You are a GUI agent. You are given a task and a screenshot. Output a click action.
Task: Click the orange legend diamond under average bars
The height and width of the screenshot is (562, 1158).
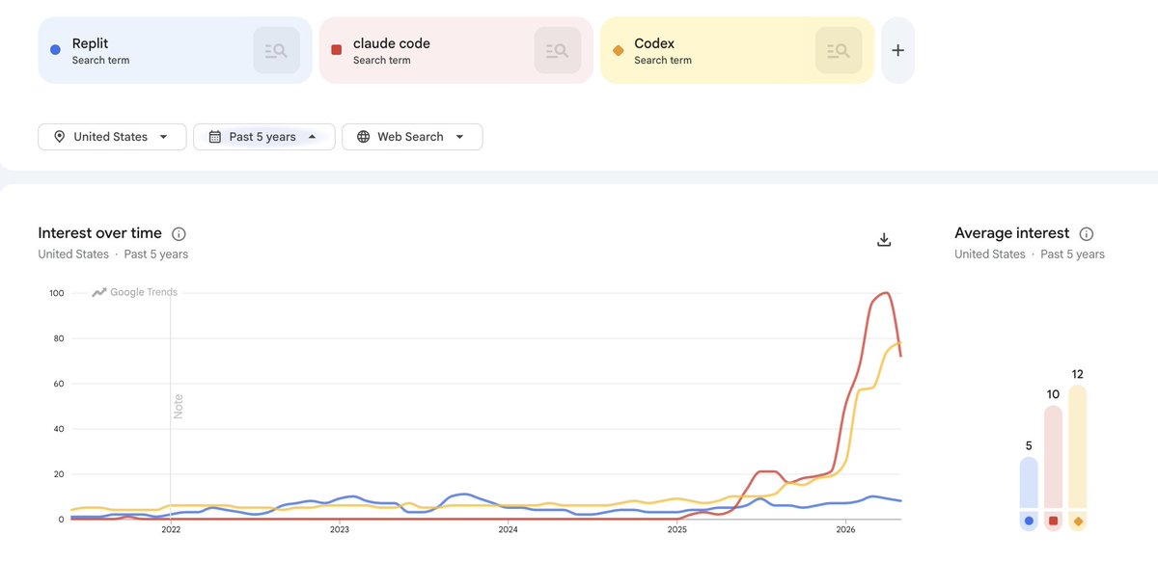pos(1078,521)
